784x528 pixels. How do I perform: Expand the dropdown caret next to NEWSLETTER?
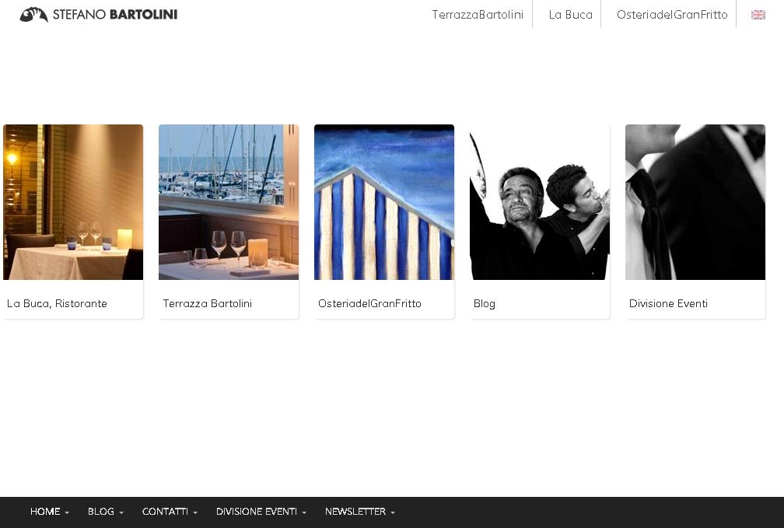[393, 512]
